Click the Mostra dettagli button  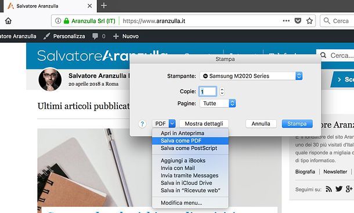click(x=204, y=124)
